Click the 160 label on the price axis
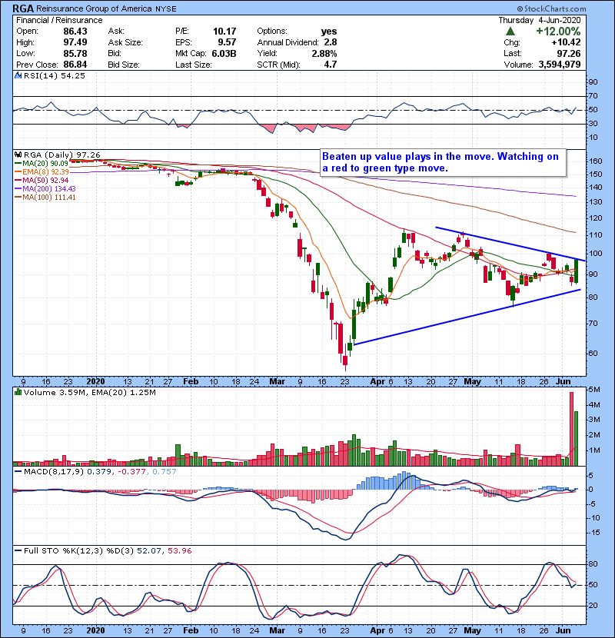The width and height of the screenshot is (615, 638). (x=597, y=161)
